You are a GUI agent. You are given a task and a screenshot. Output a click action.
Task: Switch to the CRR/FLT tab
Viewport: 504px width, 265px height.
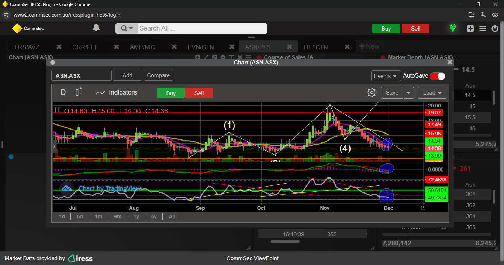(84, 47)
